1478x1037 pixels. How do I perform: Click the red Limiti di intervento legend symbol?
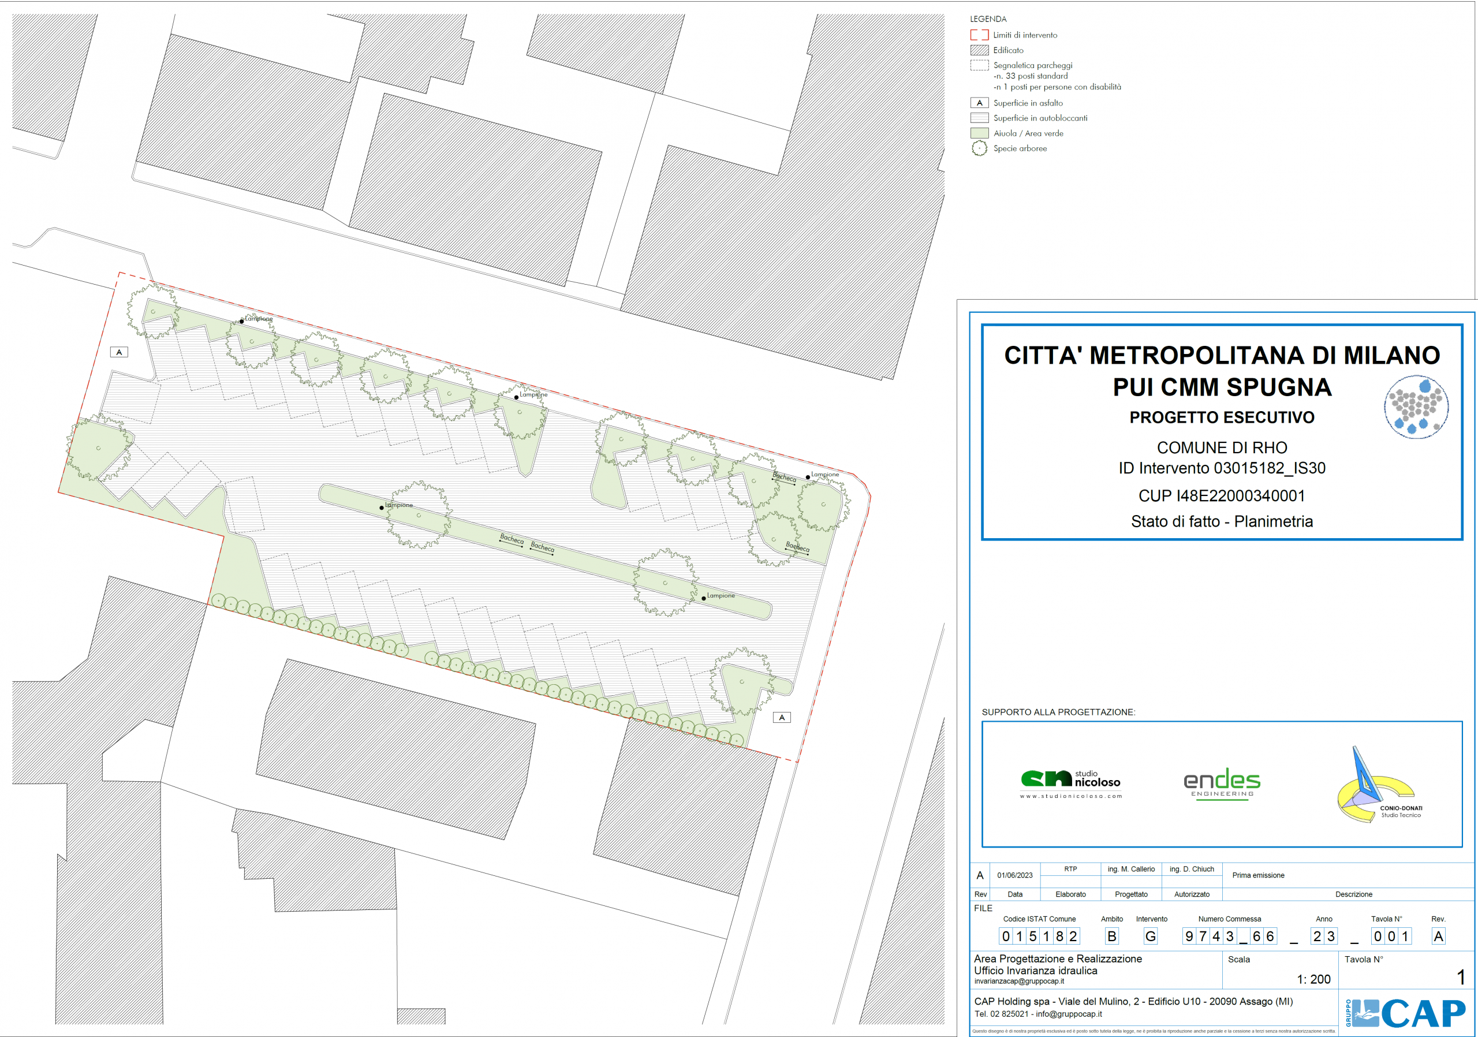pyautogui.click(x=979, y=35)
